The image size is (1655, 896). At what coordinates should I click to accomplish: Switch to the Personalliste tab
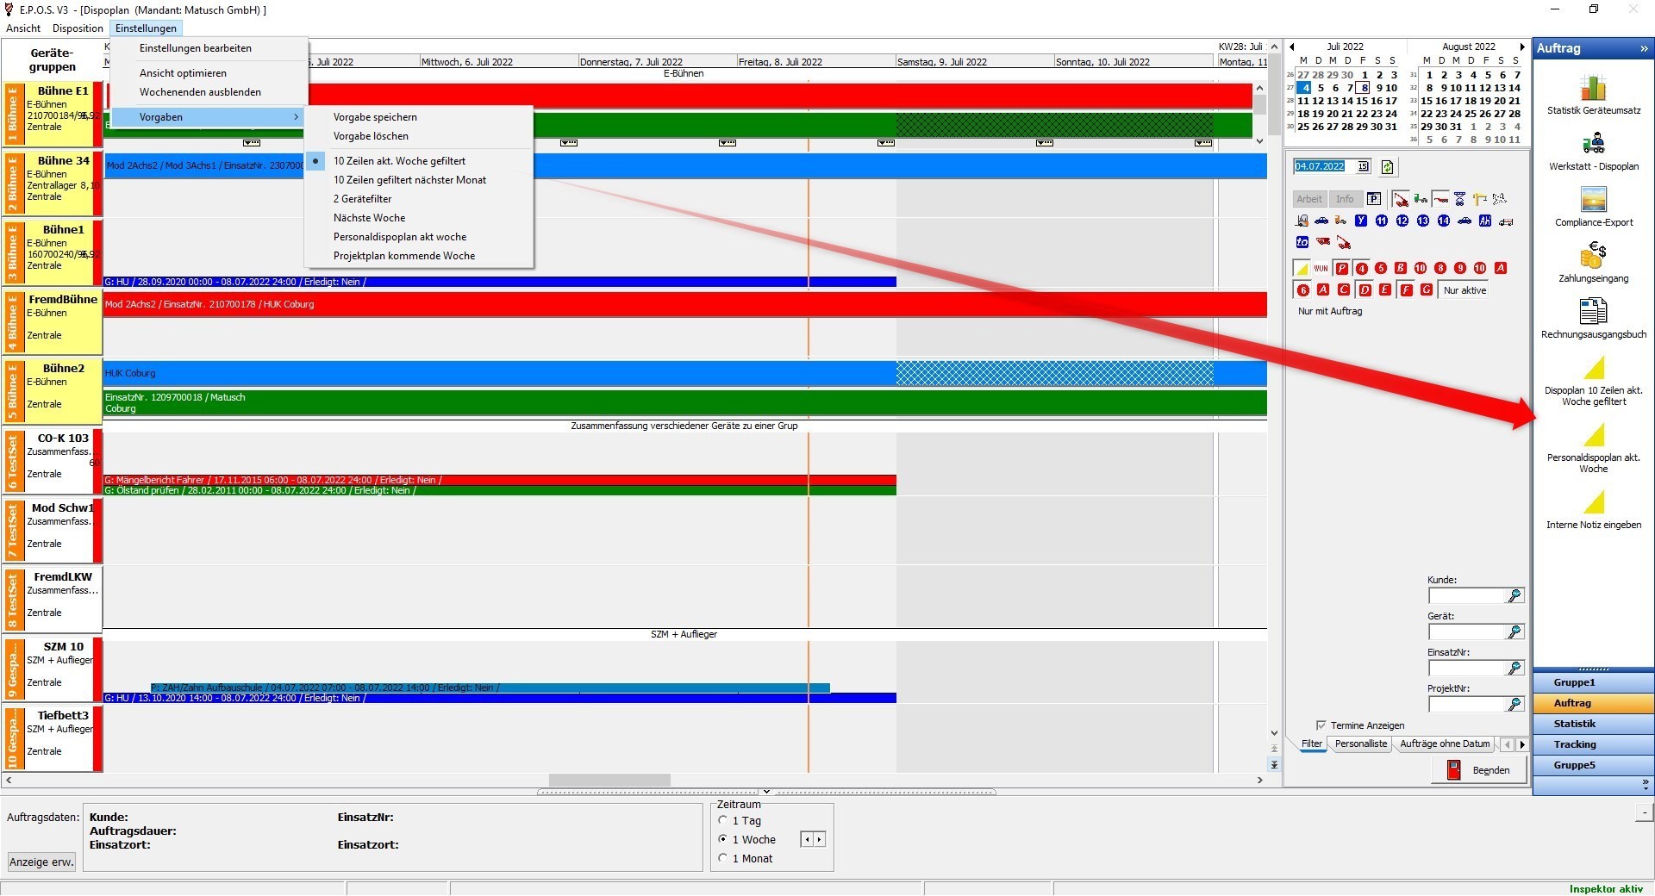coord(1360,744)
